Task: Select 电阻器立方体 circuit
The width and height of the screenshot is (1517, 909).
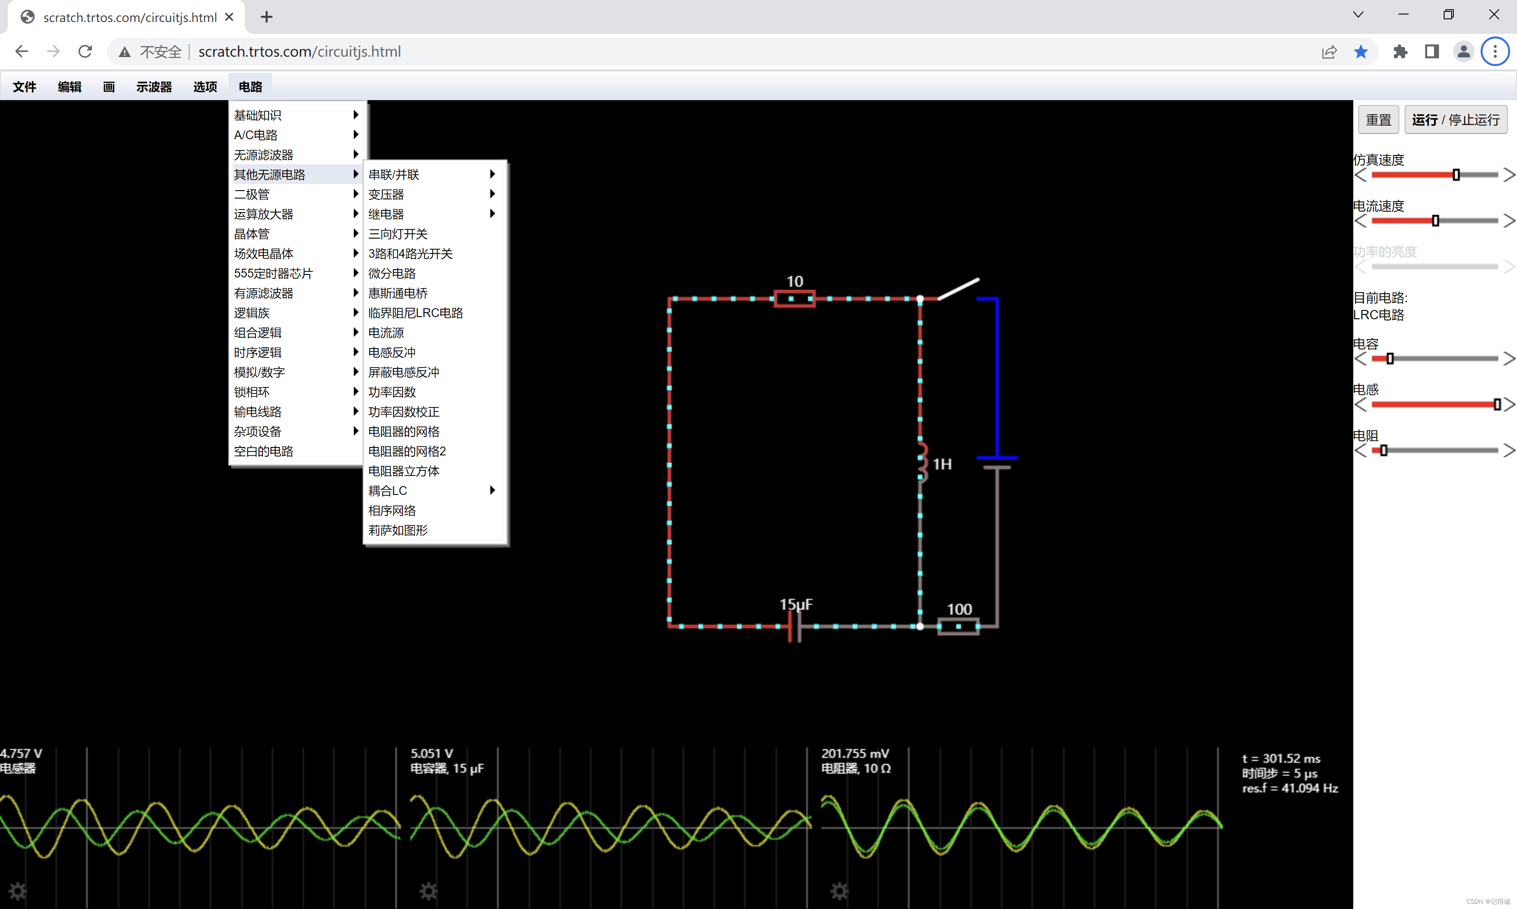Action: [433, 471]
